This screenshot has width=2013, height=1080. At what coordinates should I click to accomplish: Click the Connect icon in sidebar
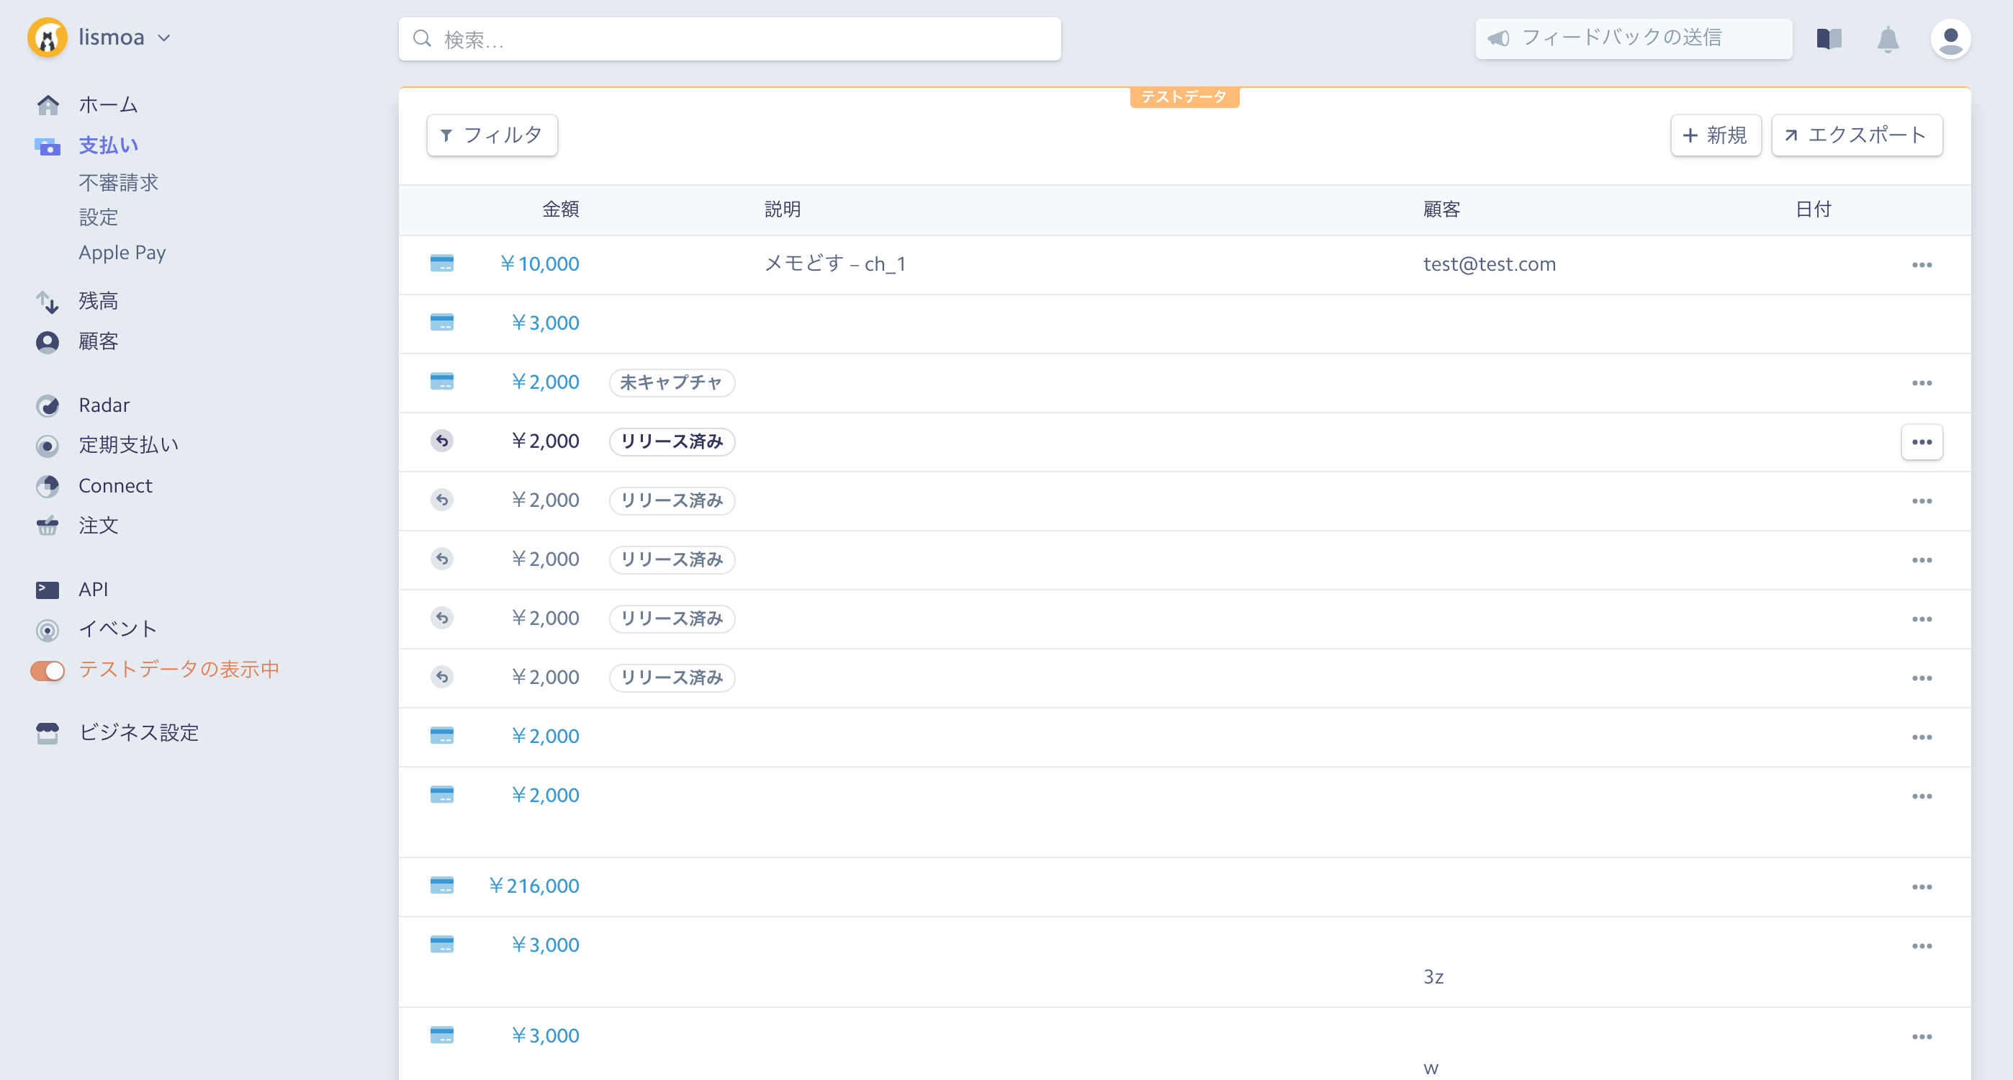tap(48, 486)
